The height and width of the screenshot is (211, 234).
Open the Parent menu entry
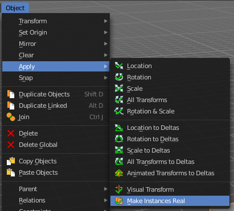(56, 189)
